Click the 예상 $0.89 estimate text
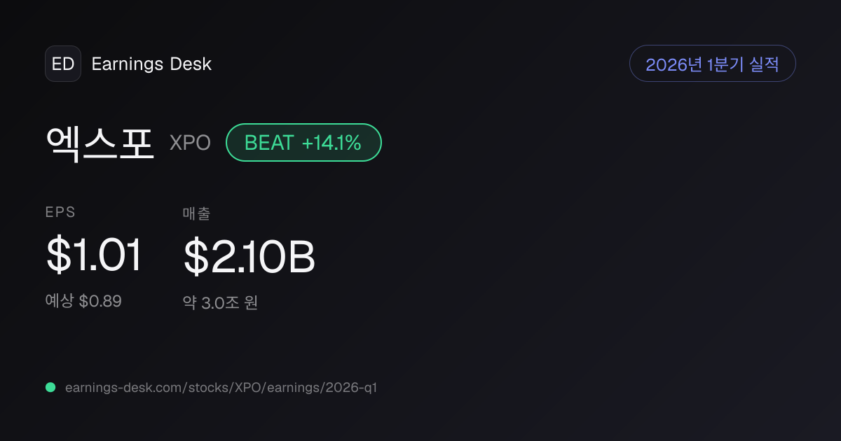Image resolution: width=841 pixels, height=441 pixels. point(83,301)
